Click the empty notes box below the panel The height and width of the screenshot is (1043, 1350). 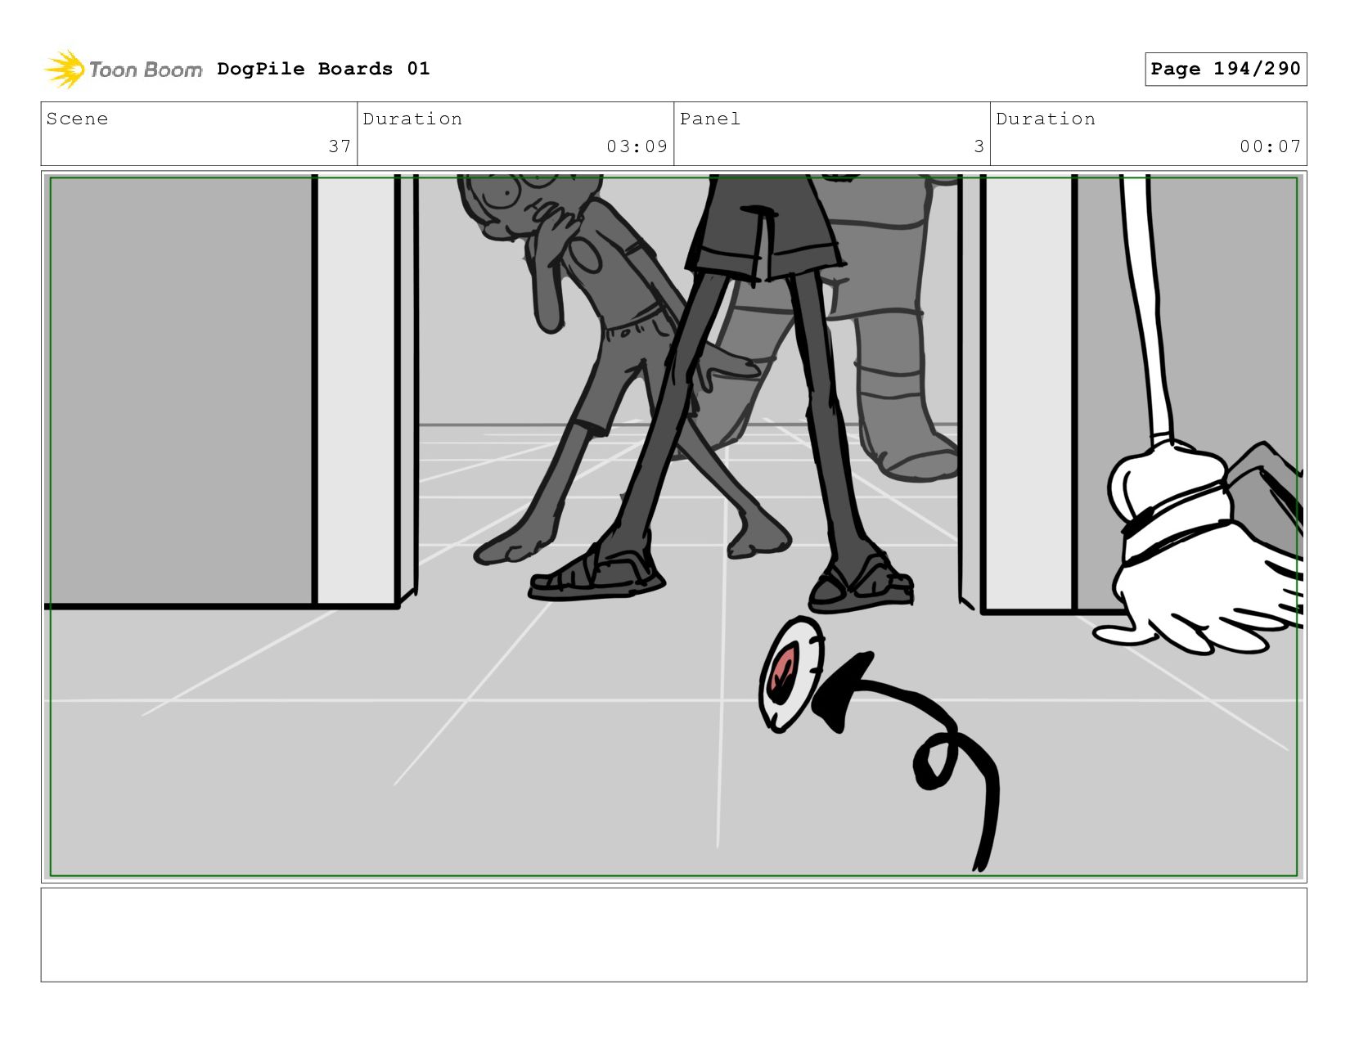click(x=673, y=935)
